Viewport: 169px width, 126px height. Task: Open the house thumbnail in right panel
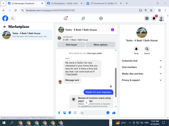pos(142,33)
